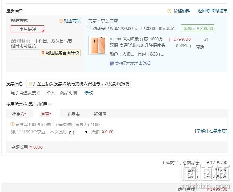Select 京东快递 delivery method
Image resolution: width=233 pixels, height=192 pixels.
click(x=28, y=29)
